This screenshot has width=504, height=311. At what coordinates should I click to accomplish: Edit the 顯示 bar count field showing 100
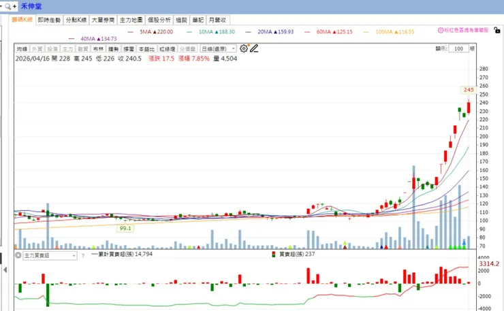click(458, 49)
